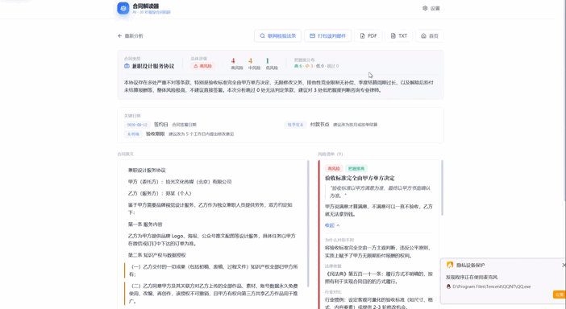Open 设置 via the gear icon
Viewport: 566px width, 309px height.
(x=425, y=8)
